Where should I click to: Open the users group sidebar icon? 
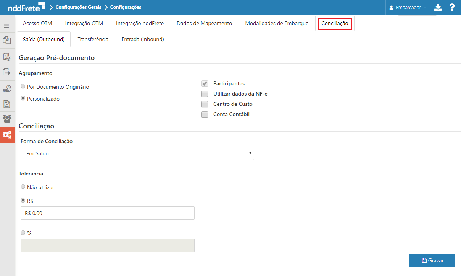click(6, 119)
